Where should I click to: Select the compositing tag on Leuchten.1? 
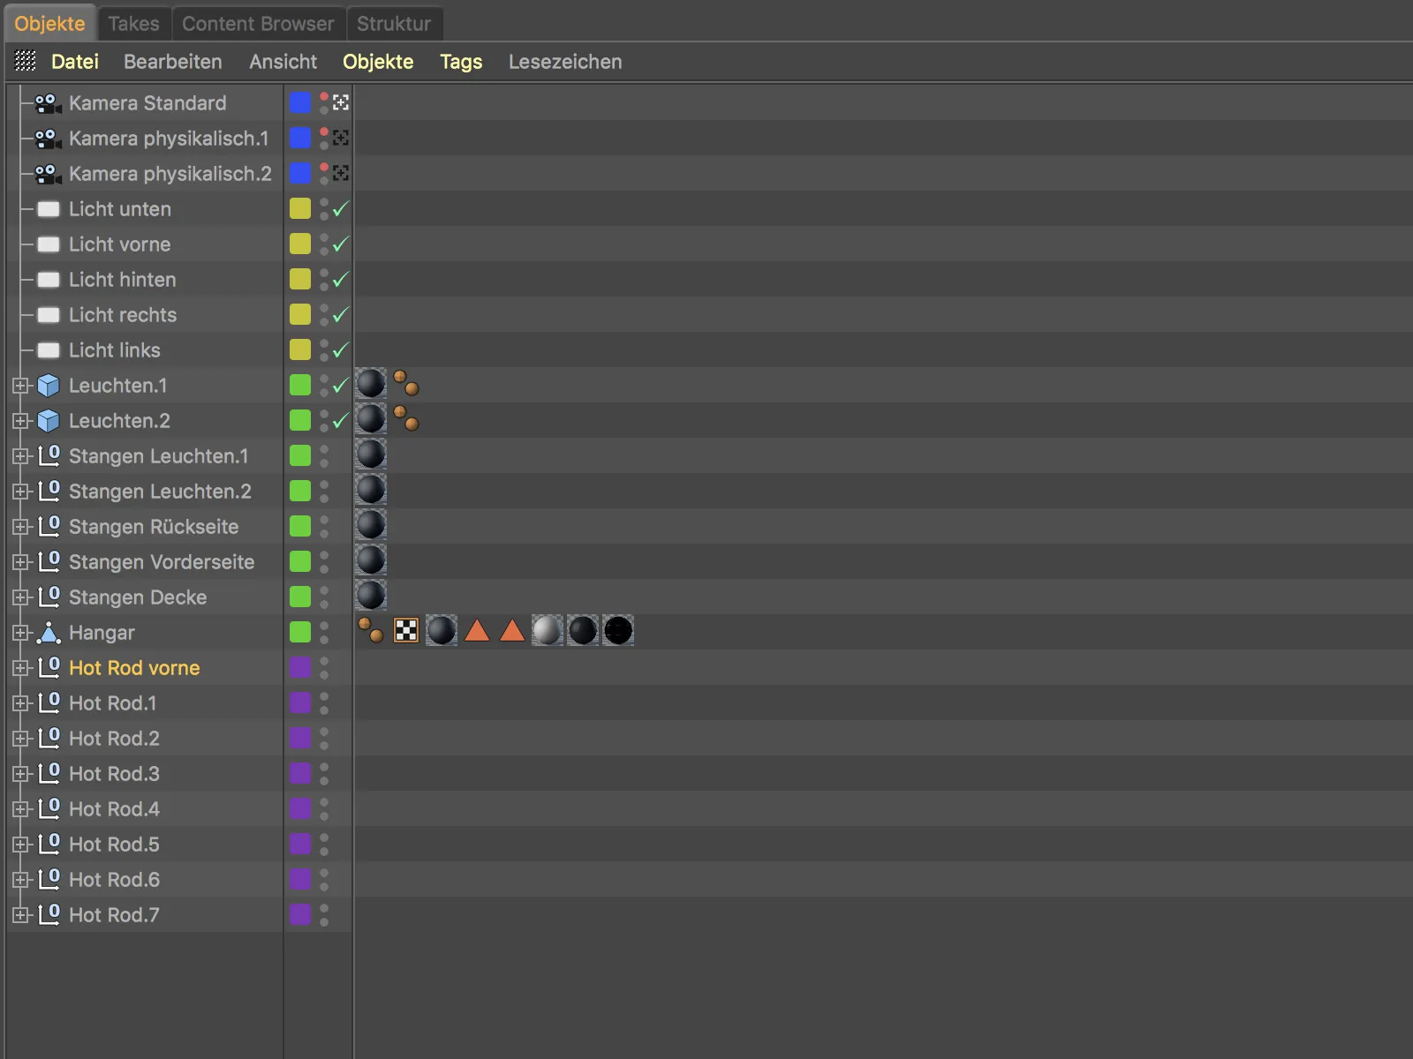click(406, 383)
